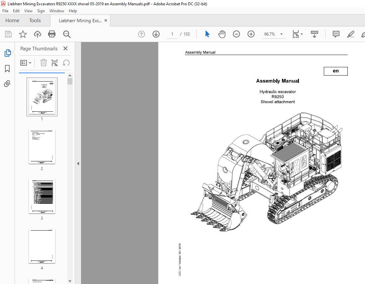Print the document with printer icon

click(x=52, y=34)
